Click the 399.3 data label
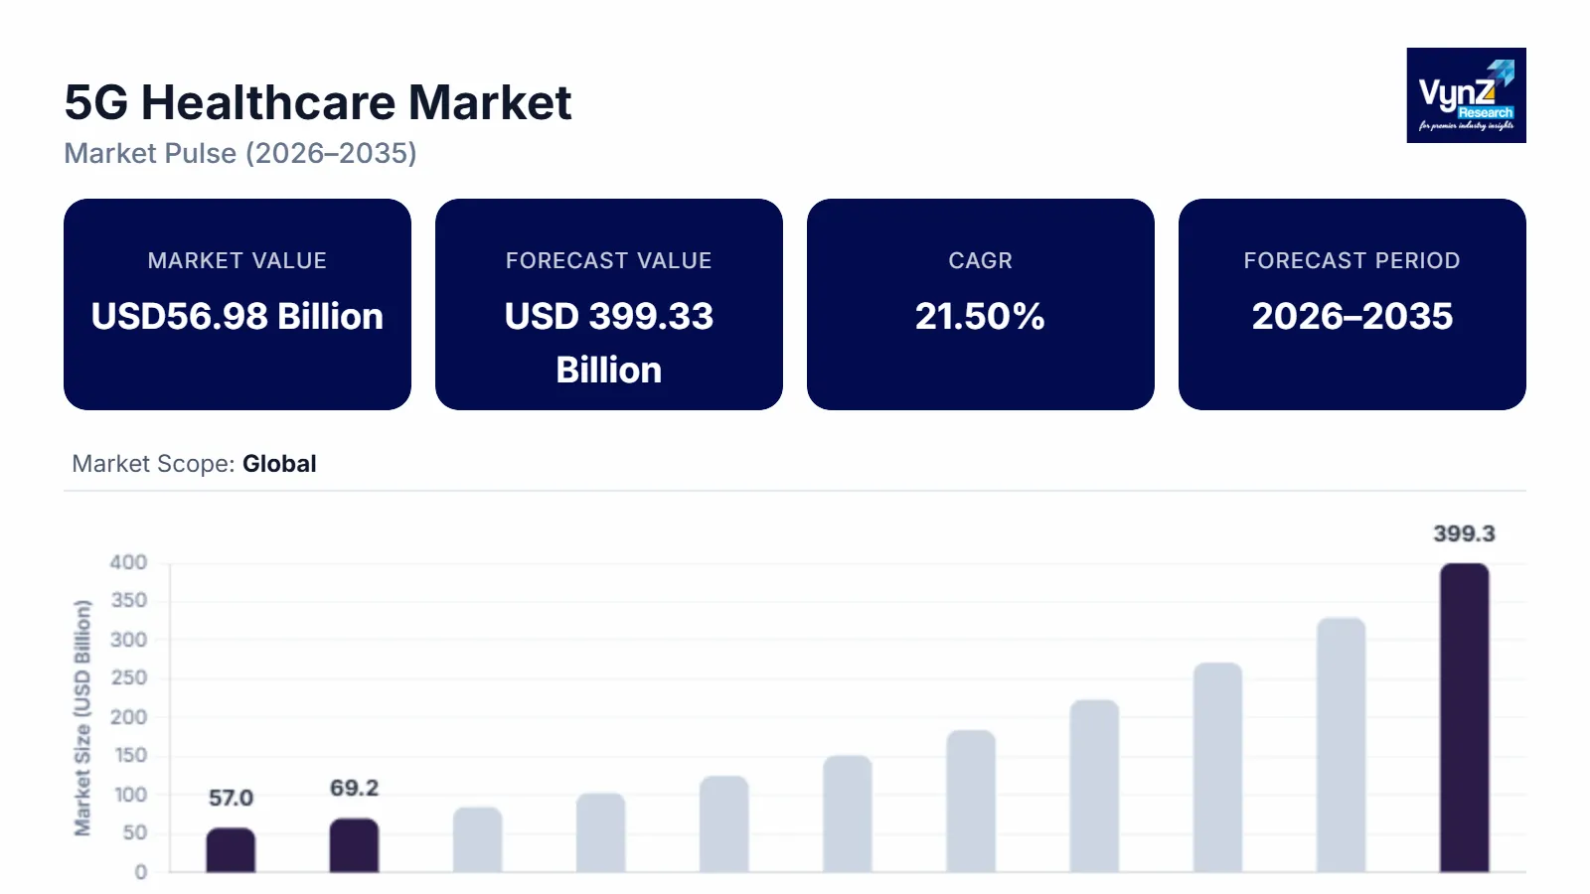Image resolution: width=1590 pixels, height=894 pixels. click(x=1464, y=533)
